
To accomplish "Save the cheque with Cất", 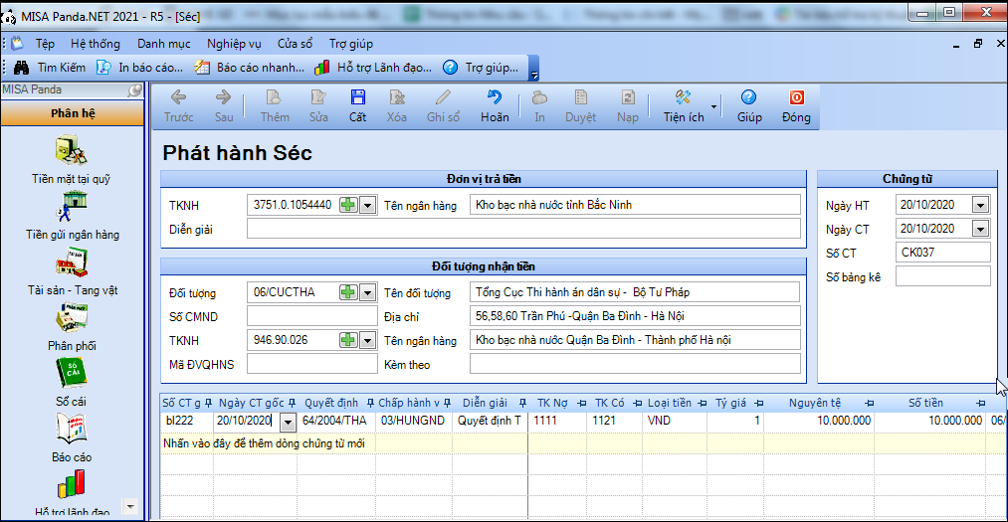I will pyautogui.click(x=358, y=106).
